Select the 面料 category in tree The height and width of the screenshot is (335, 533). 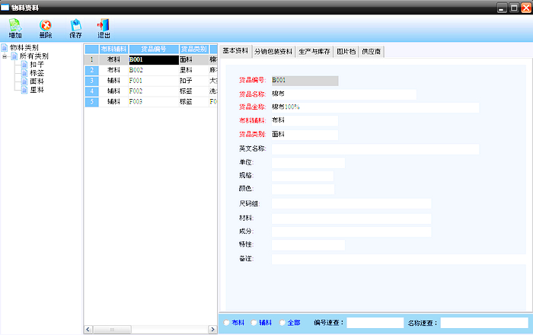[x=36, y=81]
